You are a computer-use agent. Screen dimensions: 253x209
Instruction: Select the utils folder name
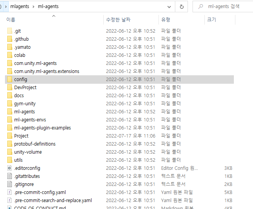pyautogui.click(x=18, y=160)
